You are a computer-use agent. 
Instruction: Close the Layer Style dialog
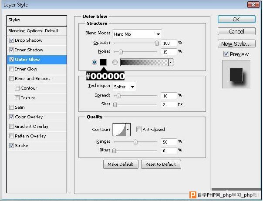click(x=253, y=4)
